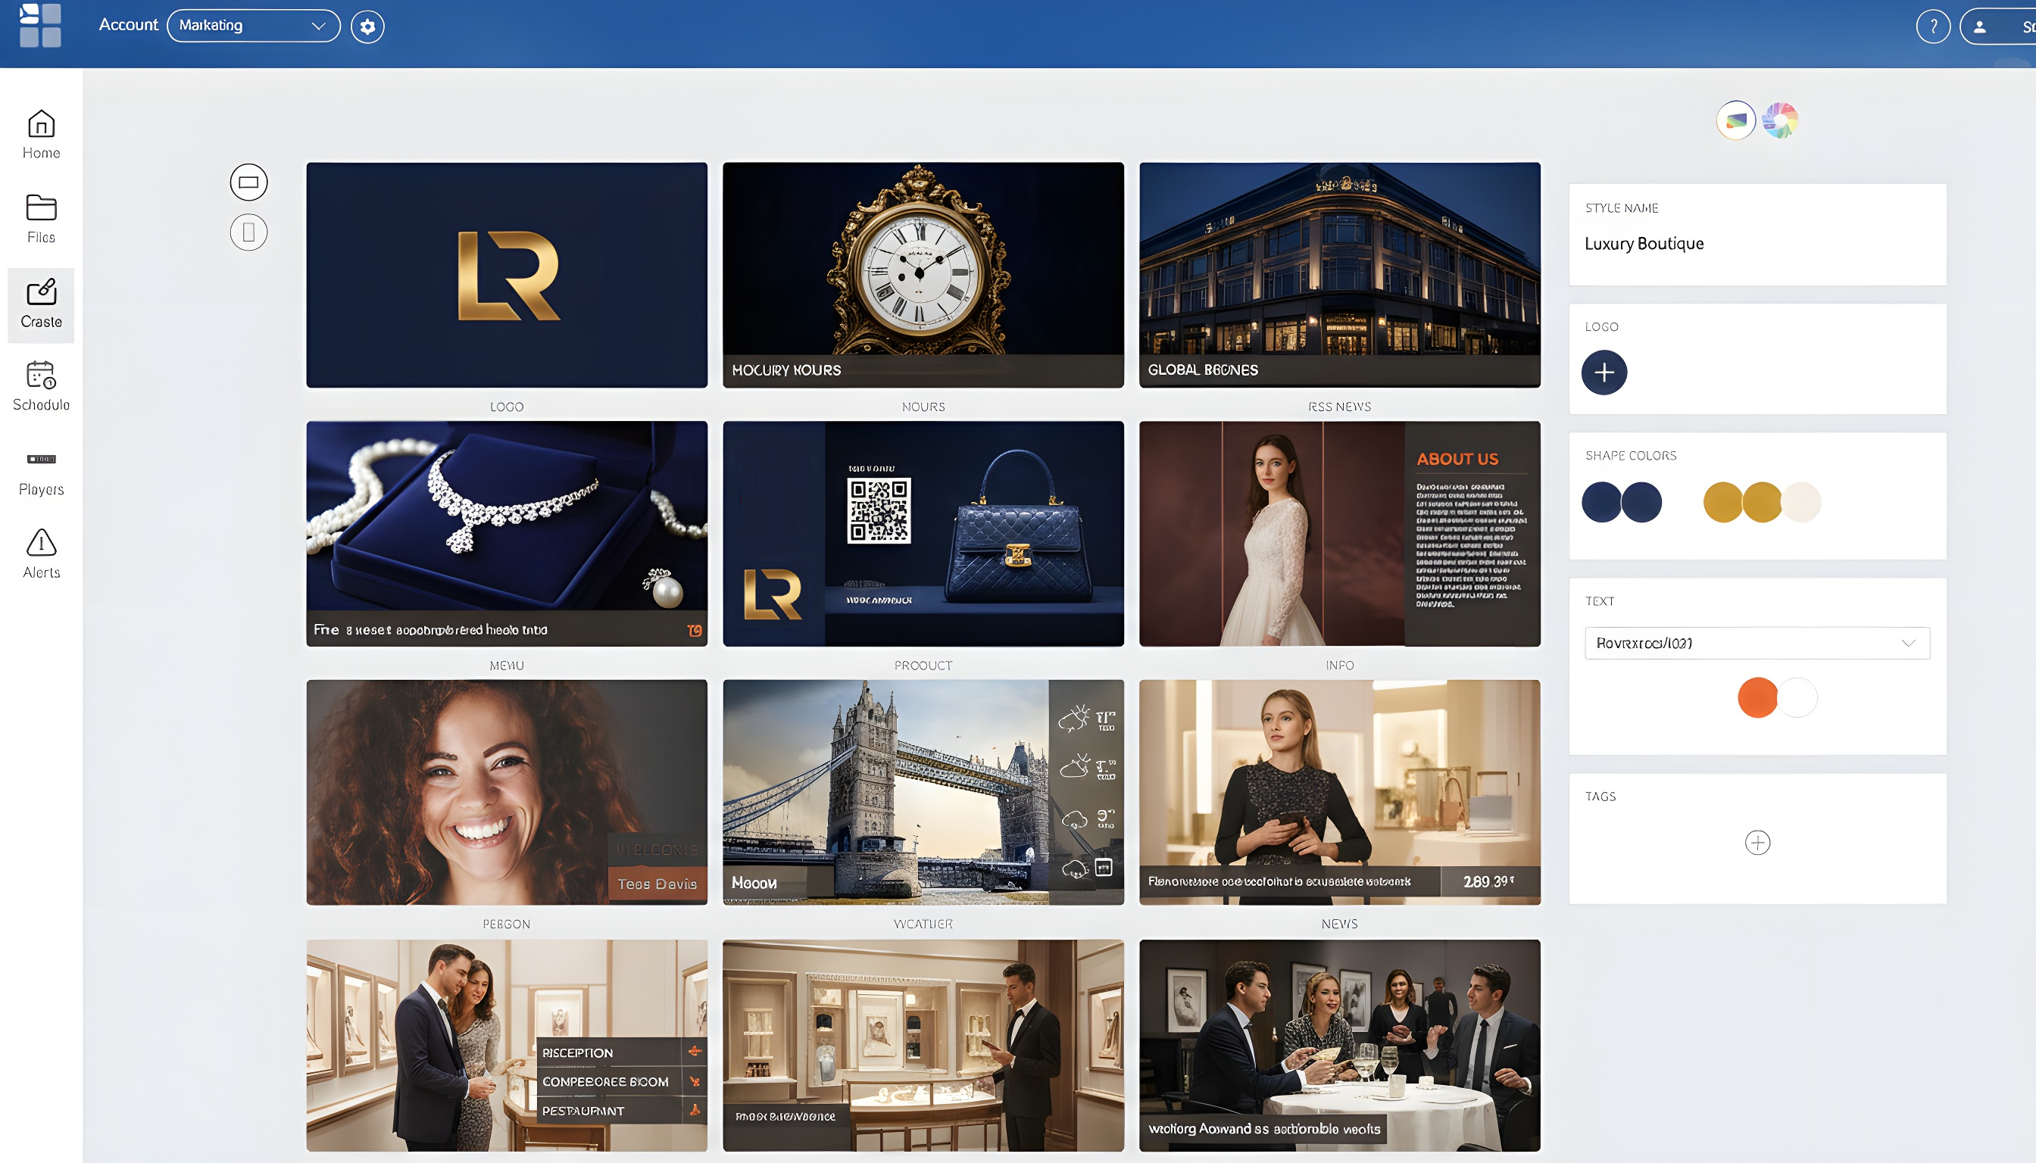Add a new tag with plus icon
The width and height of the screenshot is (2036, 1163).
pos(1757,842)
